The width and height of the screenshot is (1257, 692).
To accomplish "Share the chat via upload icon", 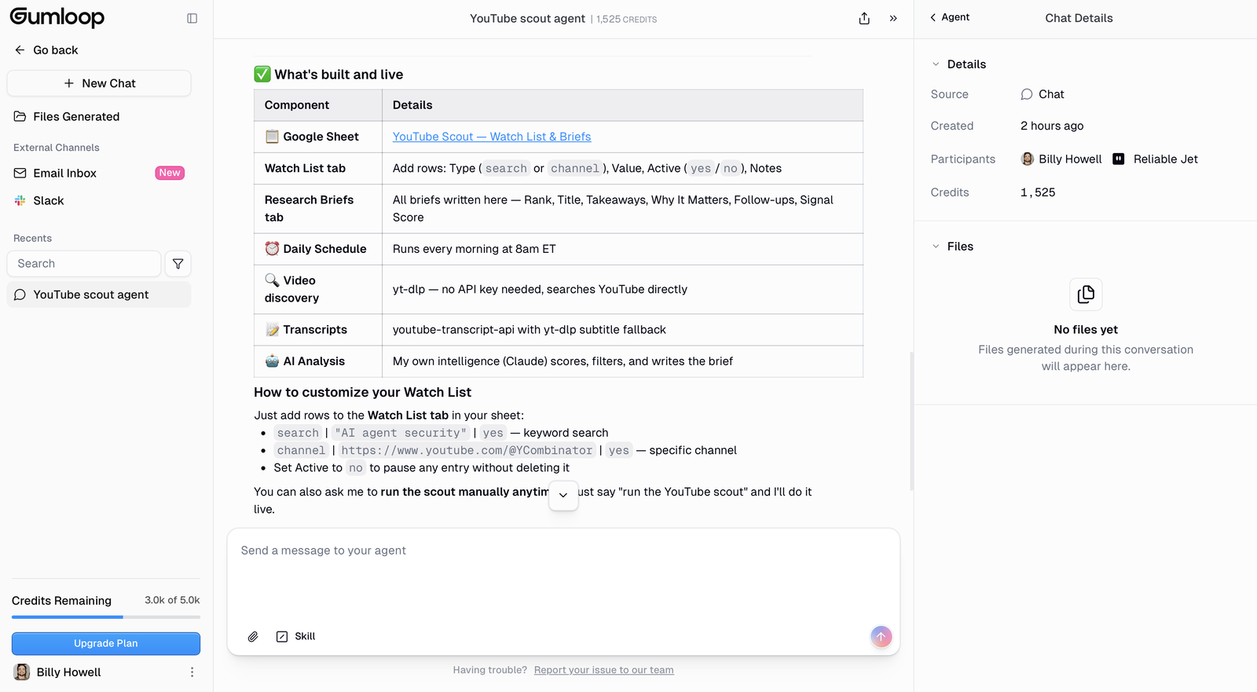I will tap(864, 18).
